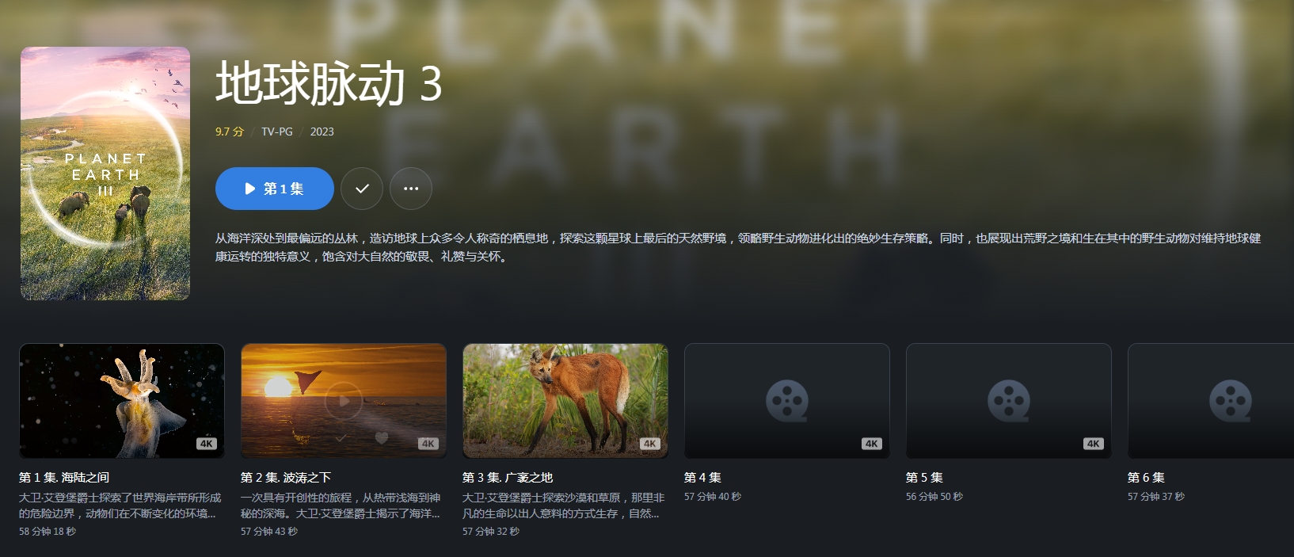Click the series overview paragraph starting 从海洋深处
The height and width of the screenshot is (557, 1294).
coord(738,247)
